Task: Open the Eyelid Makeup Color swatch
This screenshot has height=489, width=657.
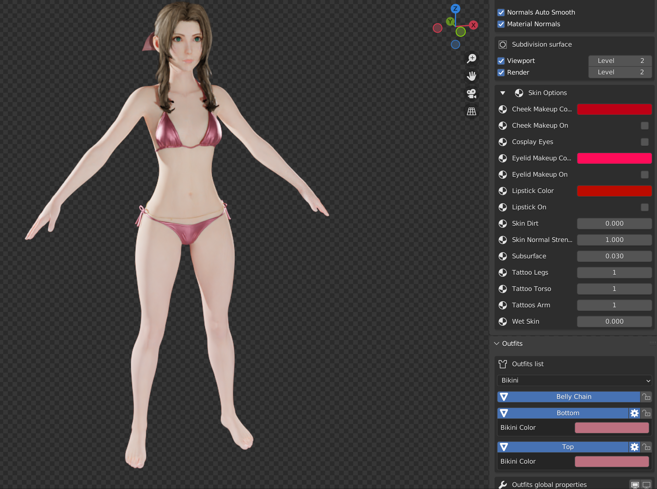Action: (614, 158)
